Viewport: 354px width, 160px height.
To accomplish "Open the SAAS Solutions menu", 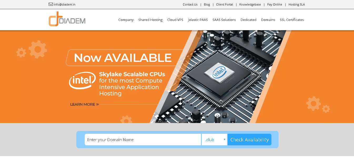I will [x=224, y=20].
